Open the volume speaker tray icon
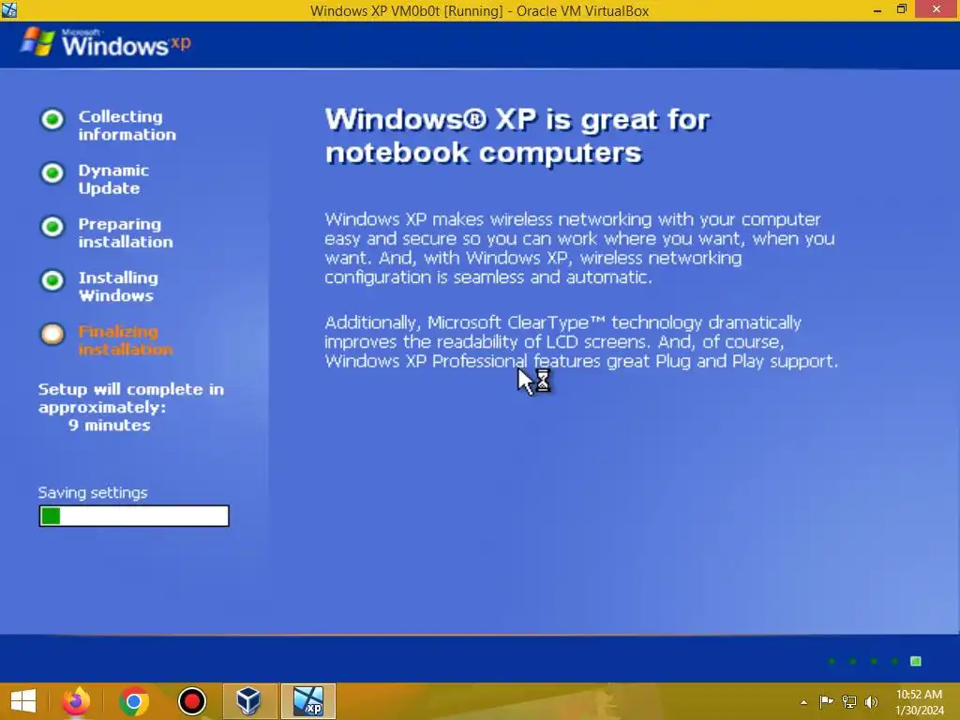This screenshot has width=960, height=720. (x=871, y=701)
